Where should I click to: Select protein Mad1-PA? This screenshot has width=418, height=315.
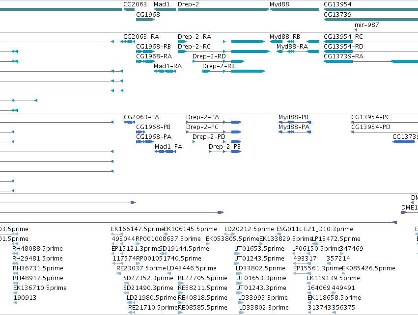[x=168, y=147]
